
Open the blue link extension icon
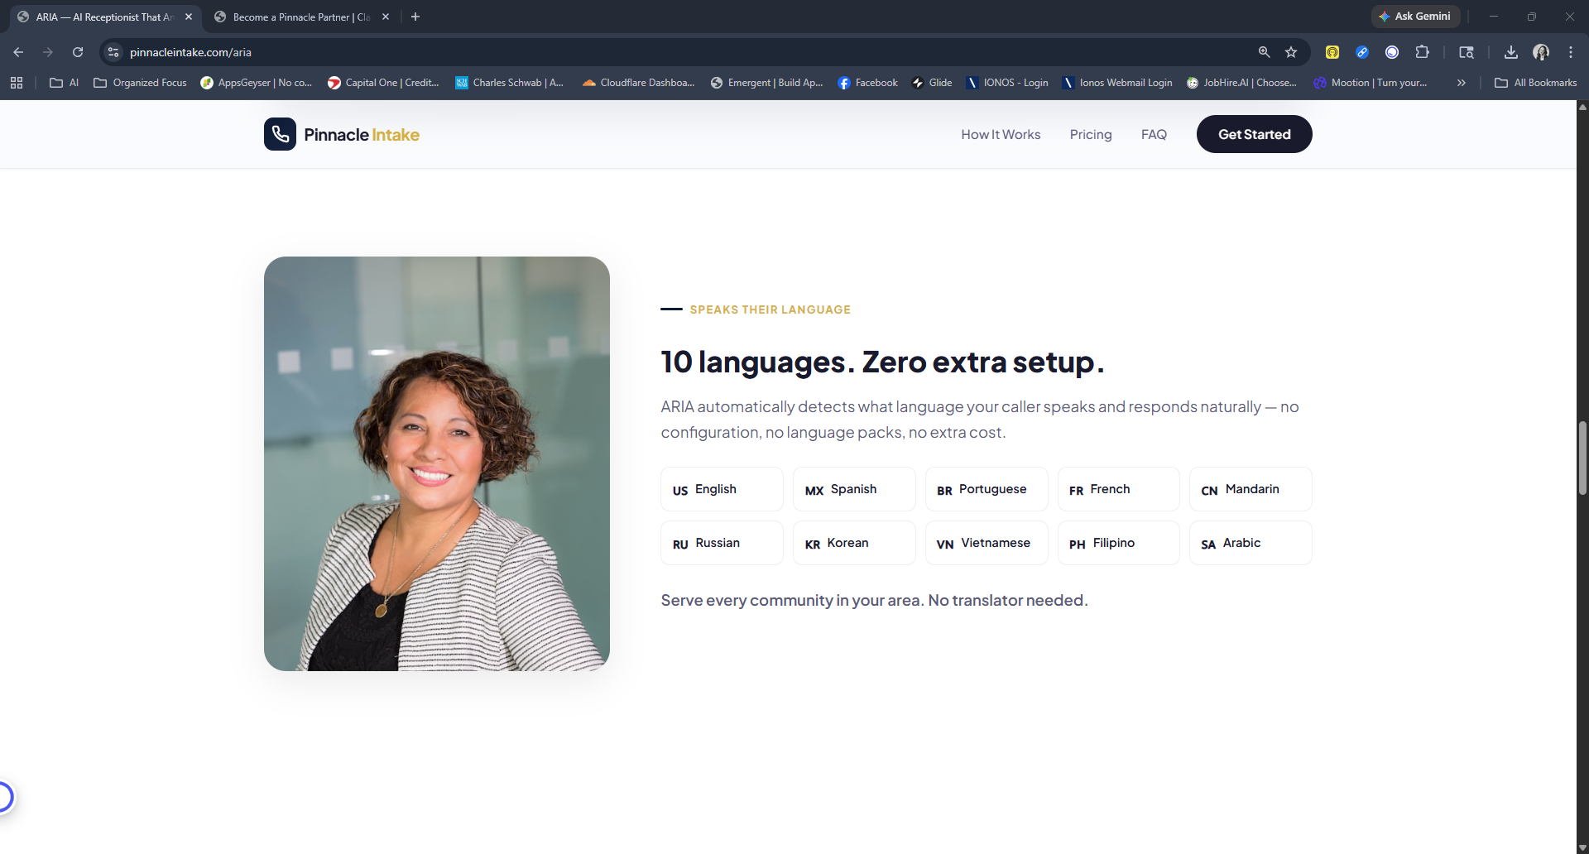(x=1362, y=52)
